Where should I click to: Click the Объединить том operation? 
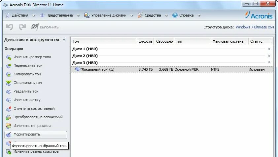pos(28,83)
